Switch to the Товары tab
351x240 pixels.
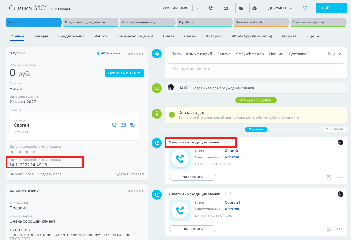41,36
